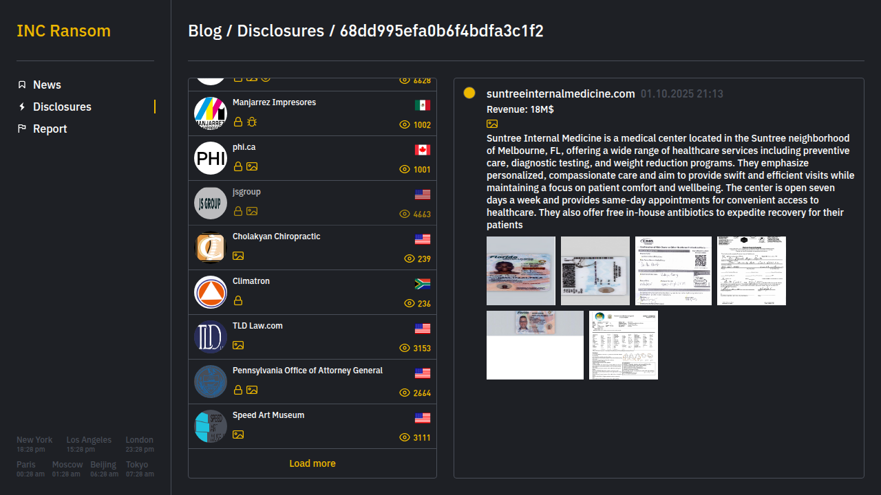Image resolution: width=881 pixels, height=495 pixels.
Task: Select the Disclosures sidebar item
Action: click(x=62, y=107)
